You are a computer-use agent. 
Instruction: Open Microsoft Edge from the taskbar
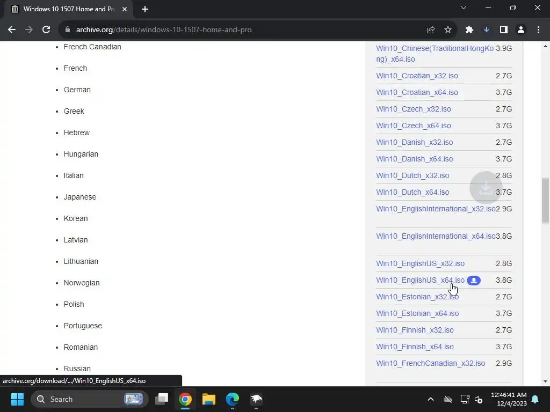click(x=232, y=399)
